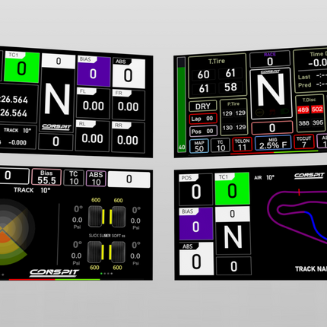327x327 pixels.
Task: Click the red-bordered 0 box under the framed N
Action: tap(272, 128)
